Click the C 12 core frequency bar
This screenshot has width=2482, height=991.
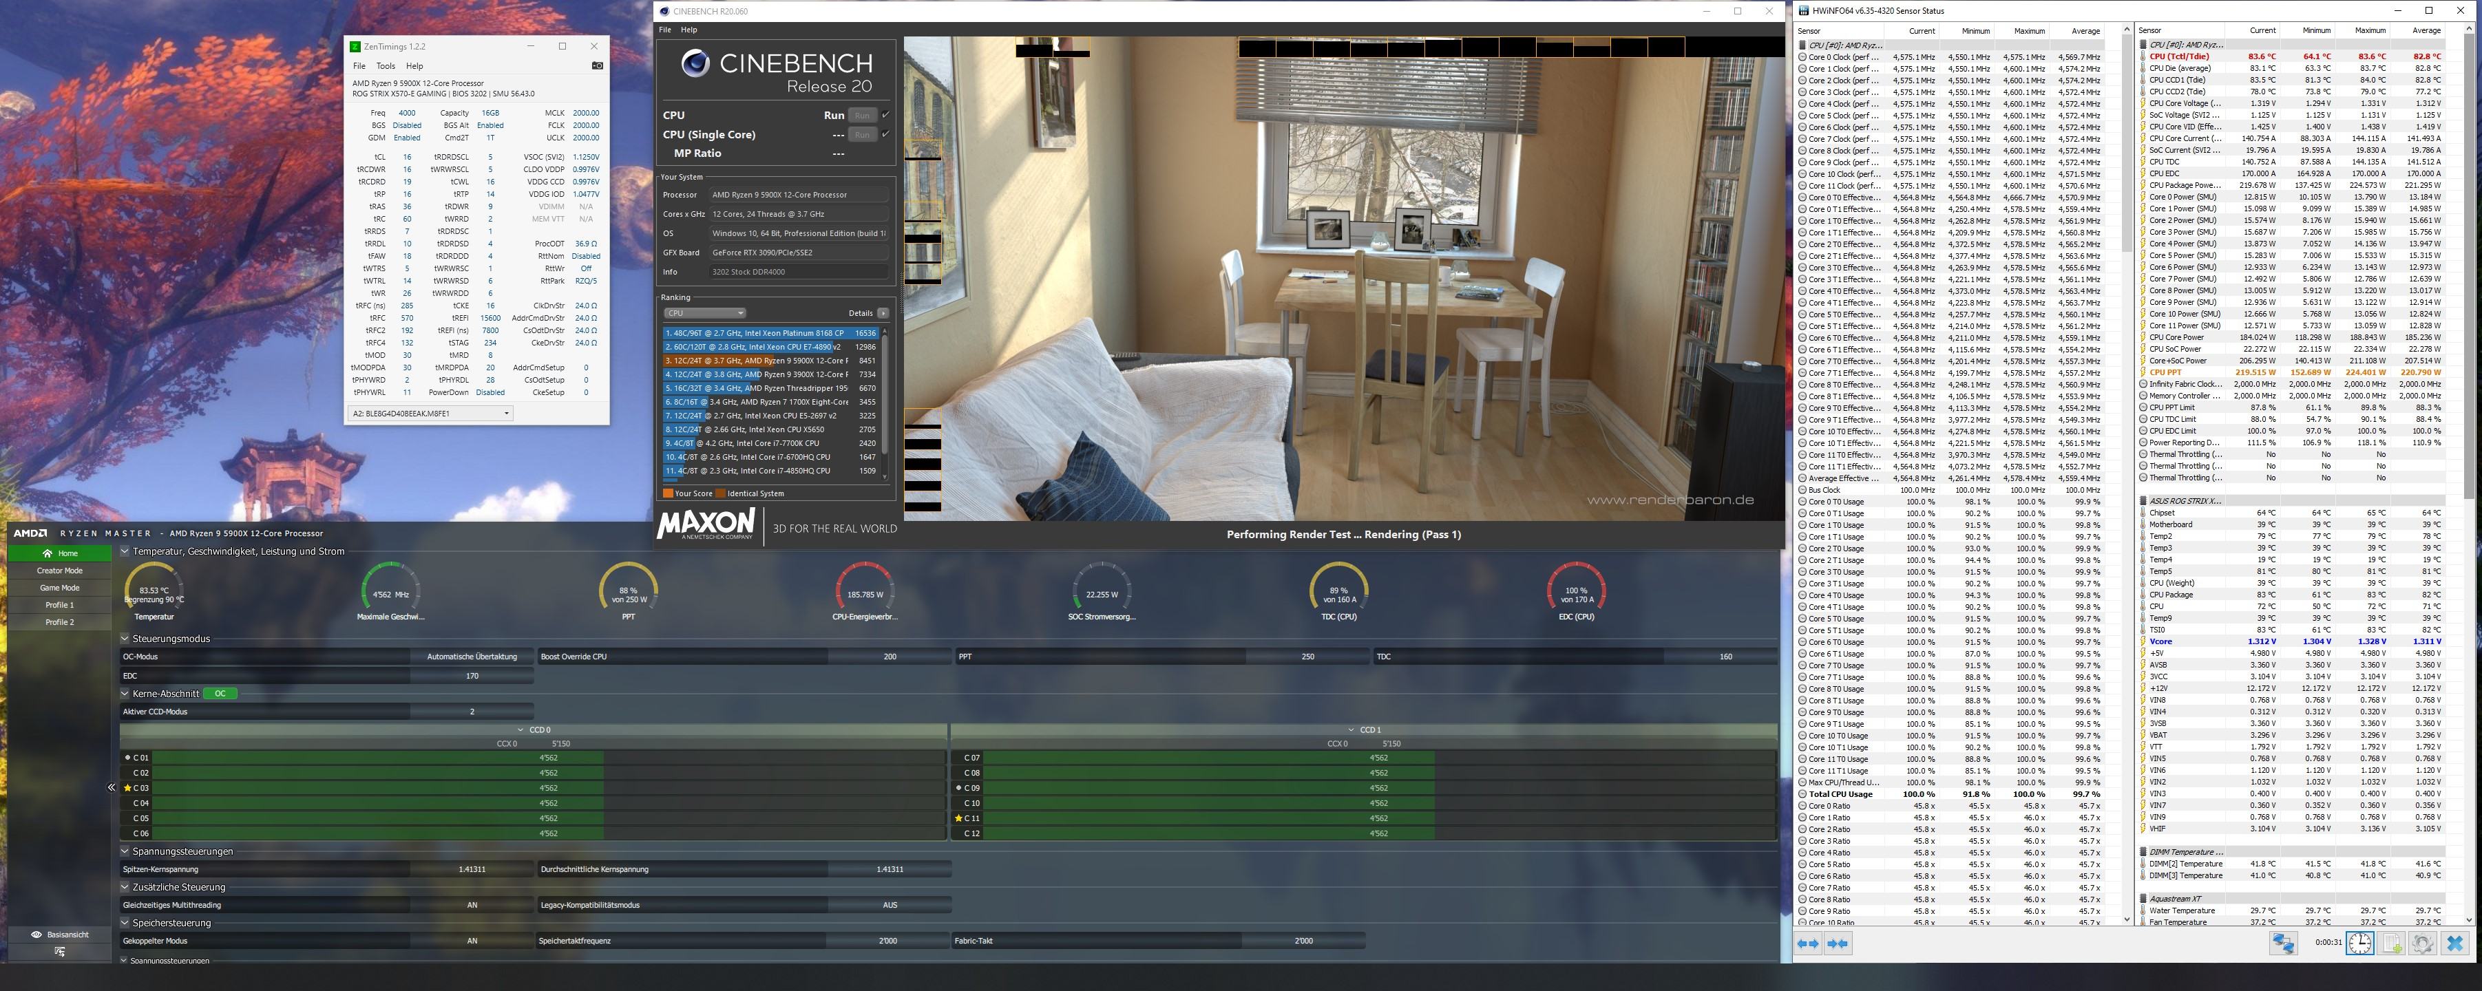pos(1379,833)
